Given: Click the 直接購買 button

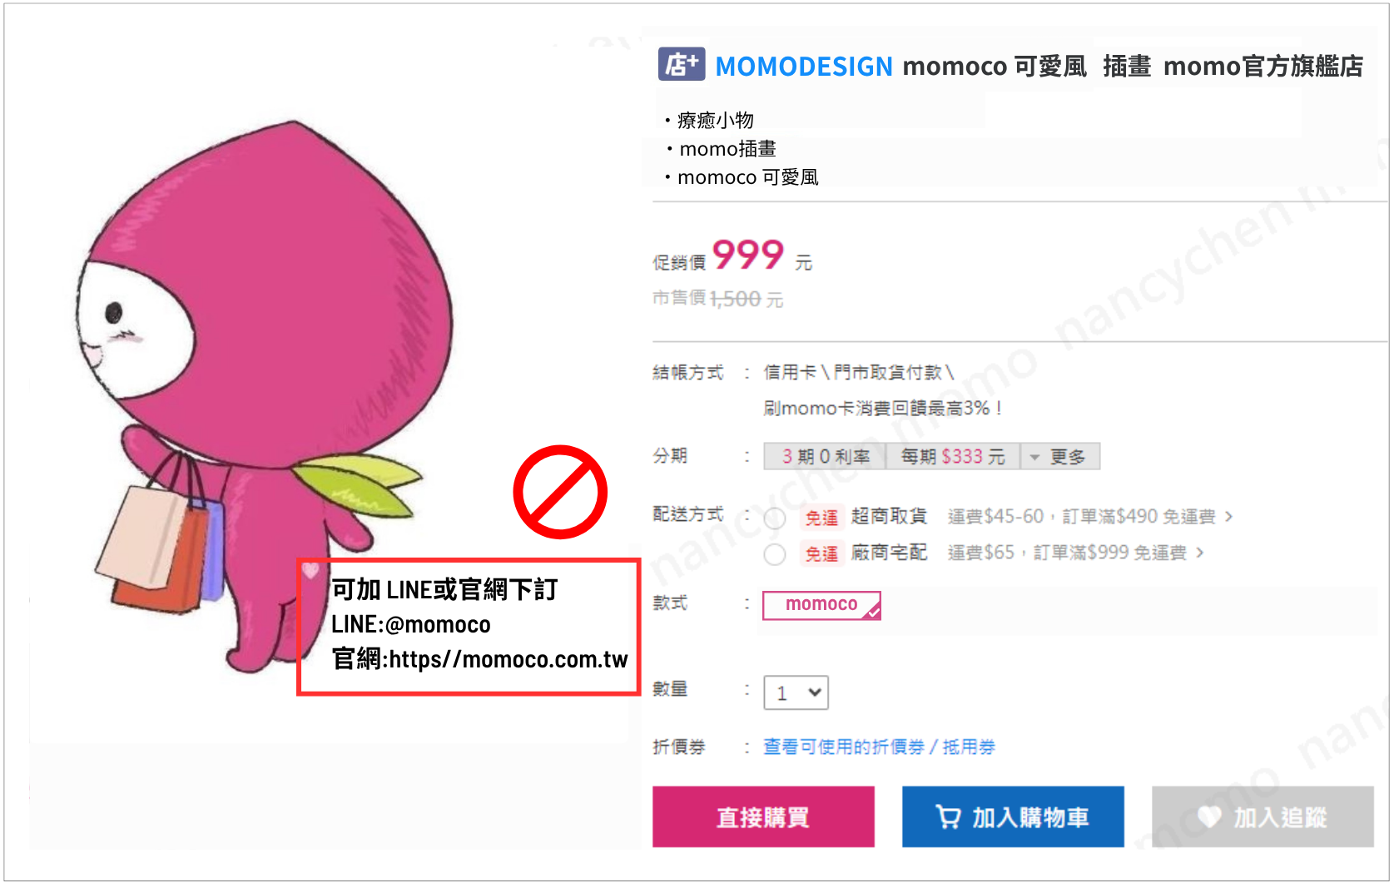Looking at the screenshot, I should [763, 816].
